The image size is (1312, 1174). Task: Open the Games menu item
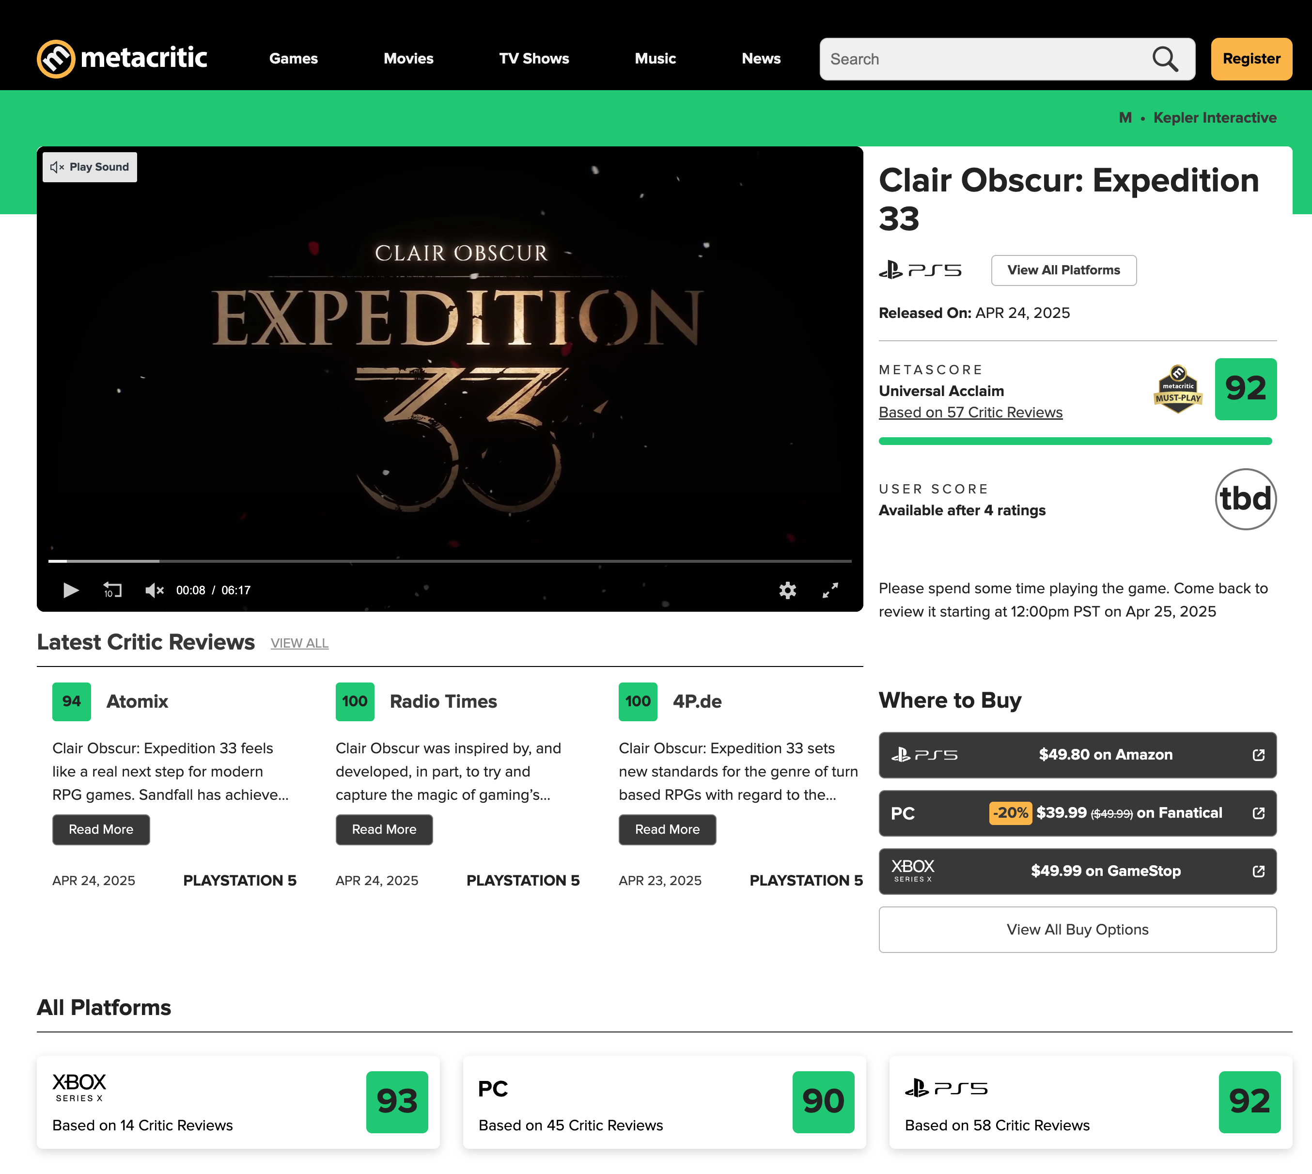(x=293, y=59)
